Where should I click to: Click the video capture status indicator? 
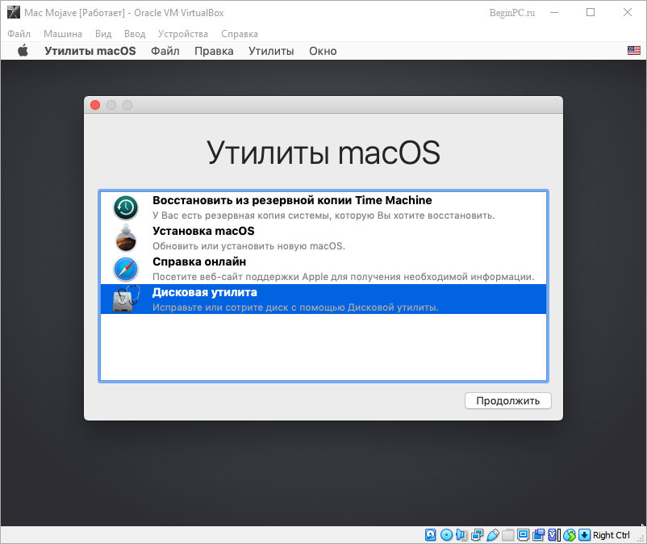point(538,535)
